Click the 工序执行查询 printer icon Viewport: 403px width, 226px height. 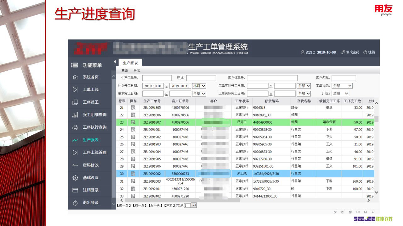point(75,127)
